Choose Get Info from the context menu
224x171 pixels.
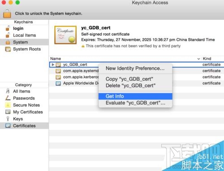(135, 96)
